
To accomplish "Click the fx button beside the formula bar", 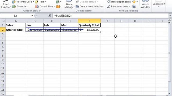I will pos(50,16).
